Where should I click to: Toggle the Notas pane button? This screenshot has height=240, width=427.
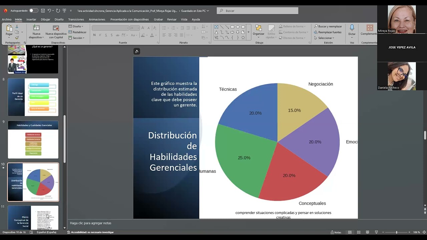coord(336,232)
